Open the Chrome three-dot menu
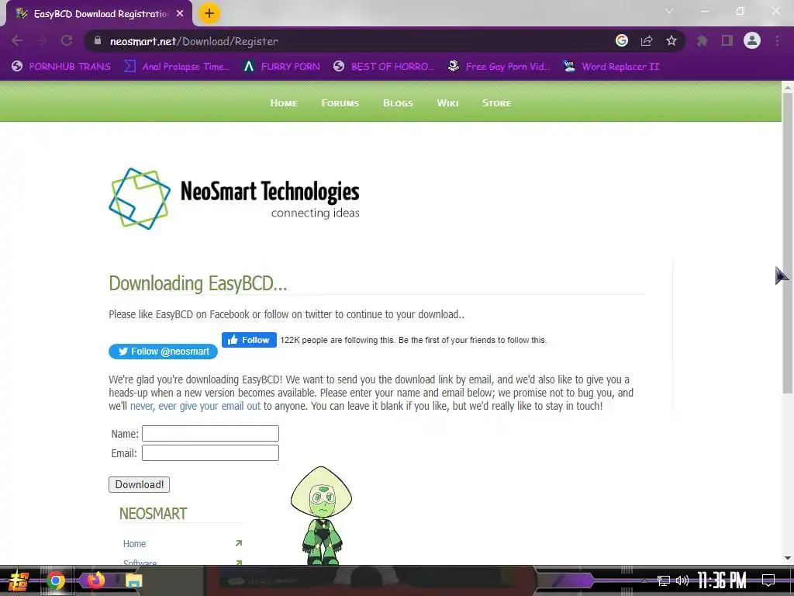The height and width of the screenshot is (596, 794). 777,40
